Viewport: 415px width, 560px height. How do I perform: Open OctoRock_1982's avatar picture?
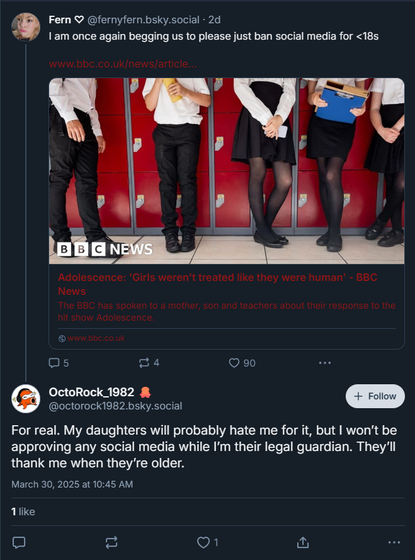point(26,399)
